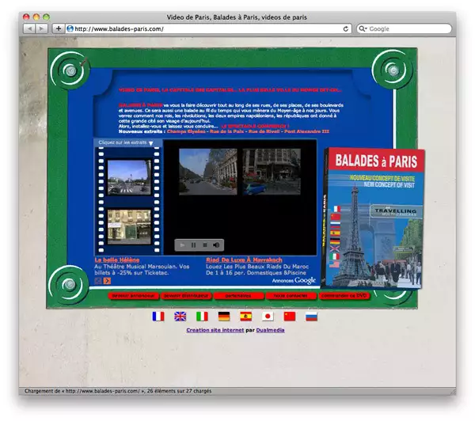Mute video using the speaker icon
Image resolution: width=475 pixels, height=421 pixels.
pyautogui.click(x=216, y=245)
